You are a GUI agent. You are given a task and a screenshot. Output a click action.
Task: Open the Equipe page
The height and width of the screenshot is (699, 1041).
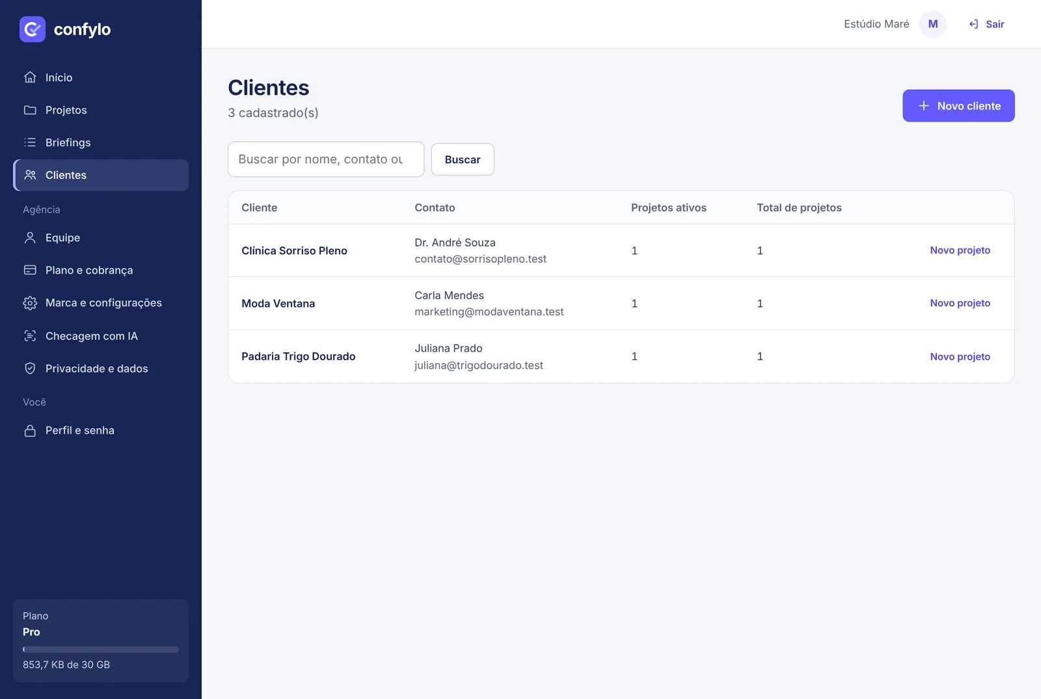click(x=101, y=238)
